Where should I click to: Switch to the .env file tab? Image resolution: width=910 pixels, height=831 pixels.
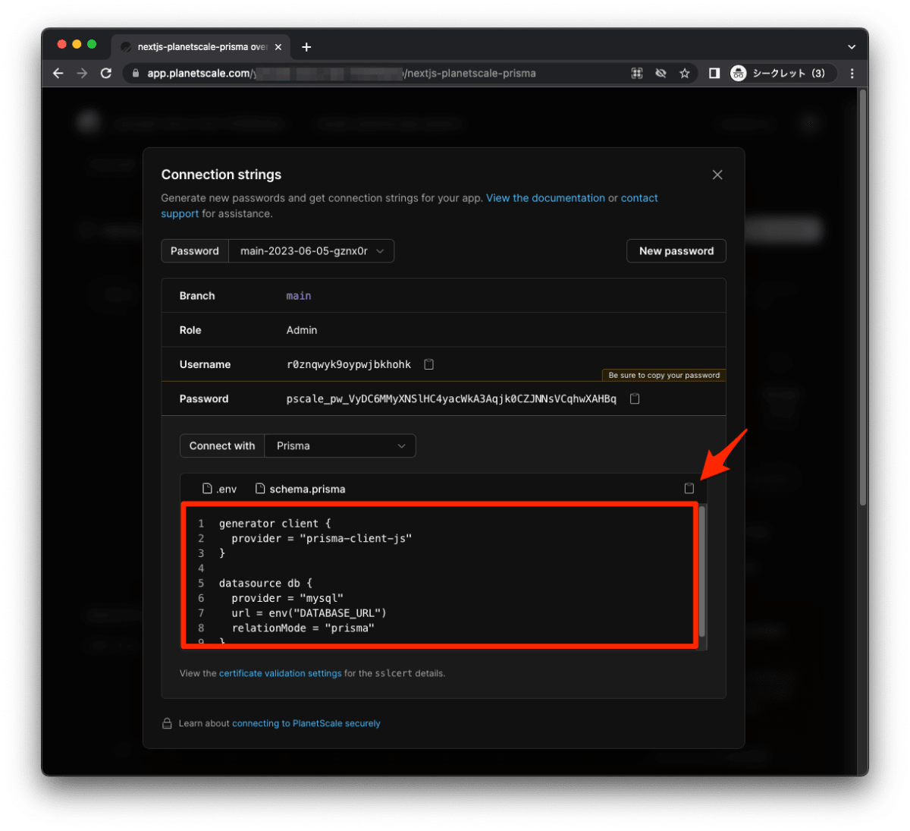(219, 489)
